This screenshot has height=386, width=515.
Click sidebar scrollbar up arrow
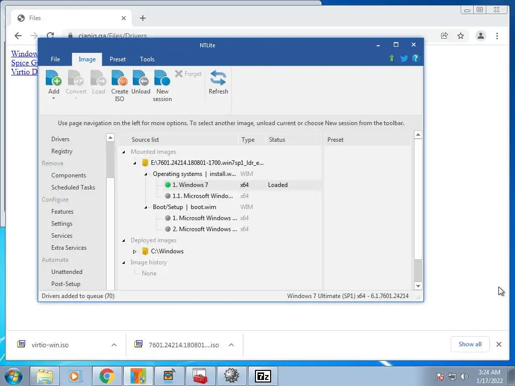click(110, 138)
